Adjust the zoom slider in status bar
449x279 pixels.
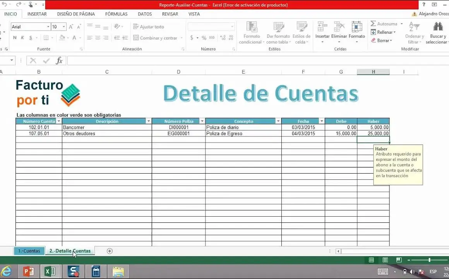click(x=429, y=260)
